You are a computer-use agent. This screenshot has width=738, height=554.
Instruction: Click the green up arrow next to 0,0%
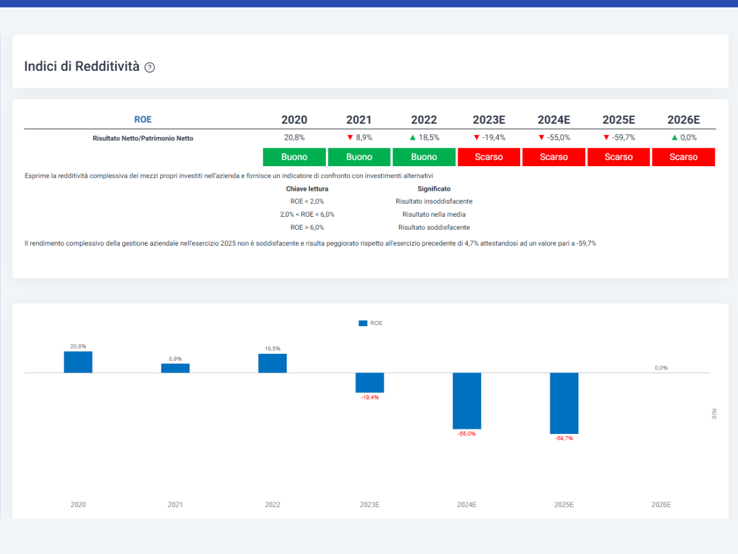tap(675, 138)
